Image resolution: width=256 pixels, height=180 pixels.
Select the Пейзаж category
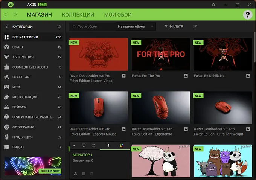pos(33,107)
